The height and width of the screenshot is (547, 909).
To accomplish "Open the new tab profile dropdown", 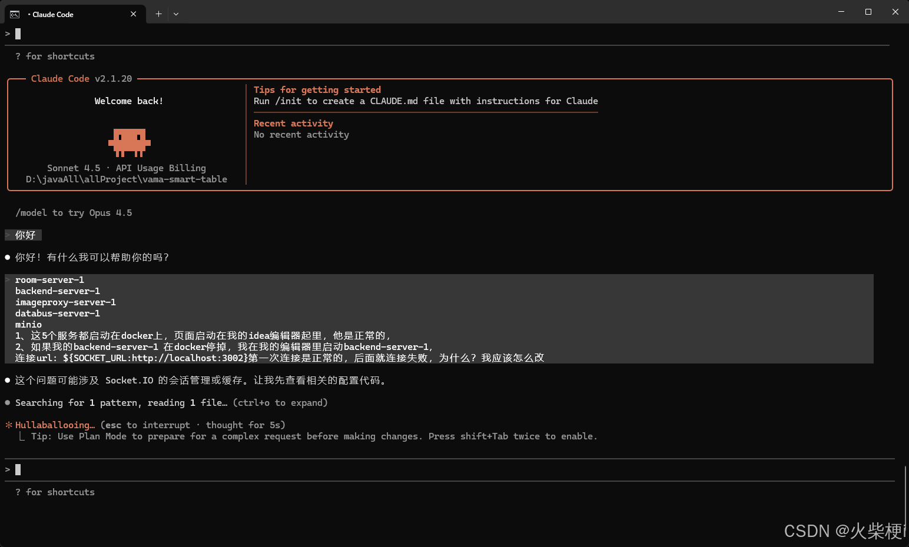I will point(176,14).
